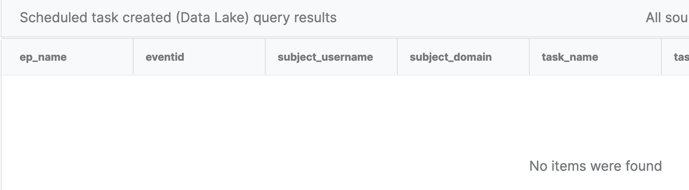Sort by the ep_name column header

tap(43, 57)
